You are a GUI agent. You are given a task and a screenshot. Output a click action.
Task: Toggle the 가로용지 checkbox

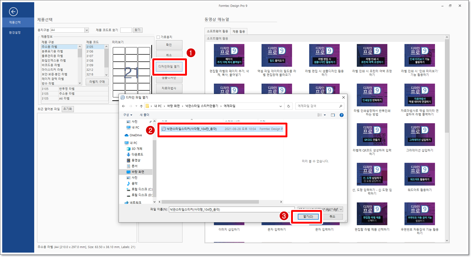pyautogui.click(x=158, y=37)
